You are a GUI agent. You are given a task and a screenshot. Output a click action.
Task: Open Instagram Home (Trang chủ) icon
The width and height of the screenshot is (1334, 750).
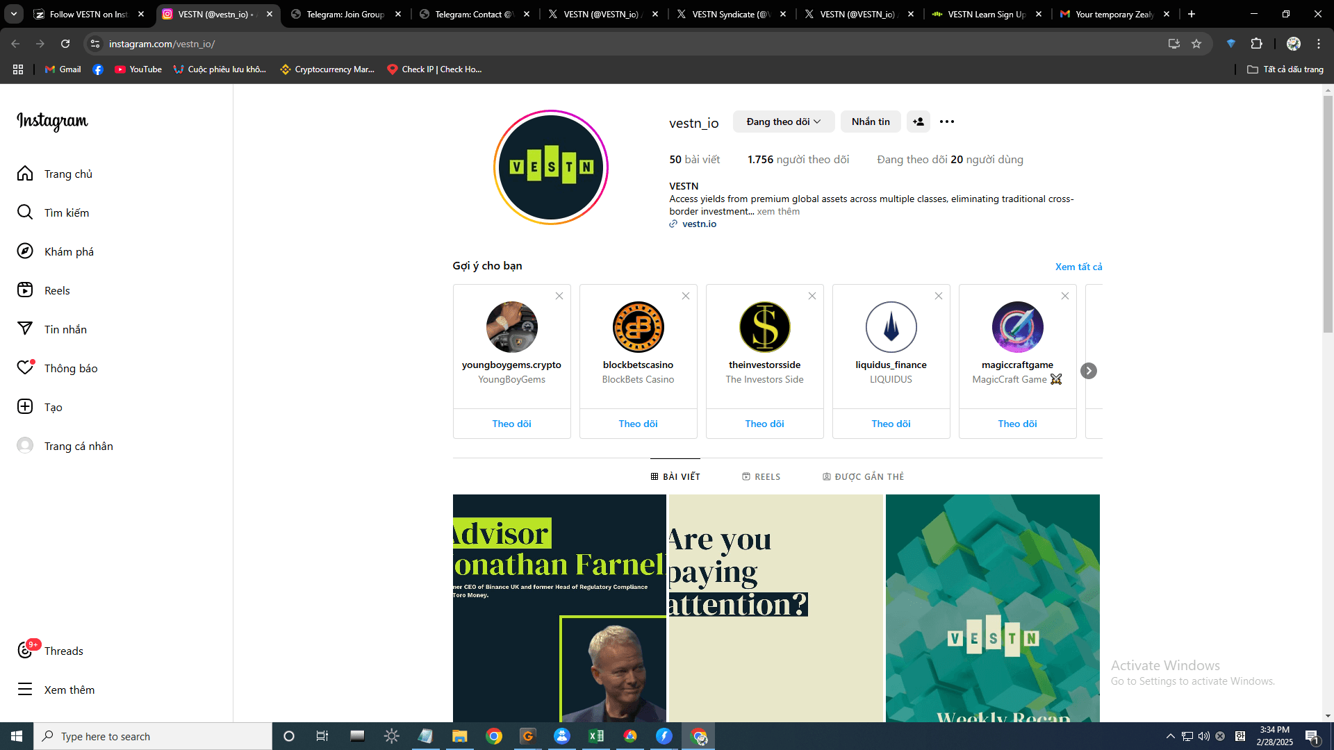point(25,174)
